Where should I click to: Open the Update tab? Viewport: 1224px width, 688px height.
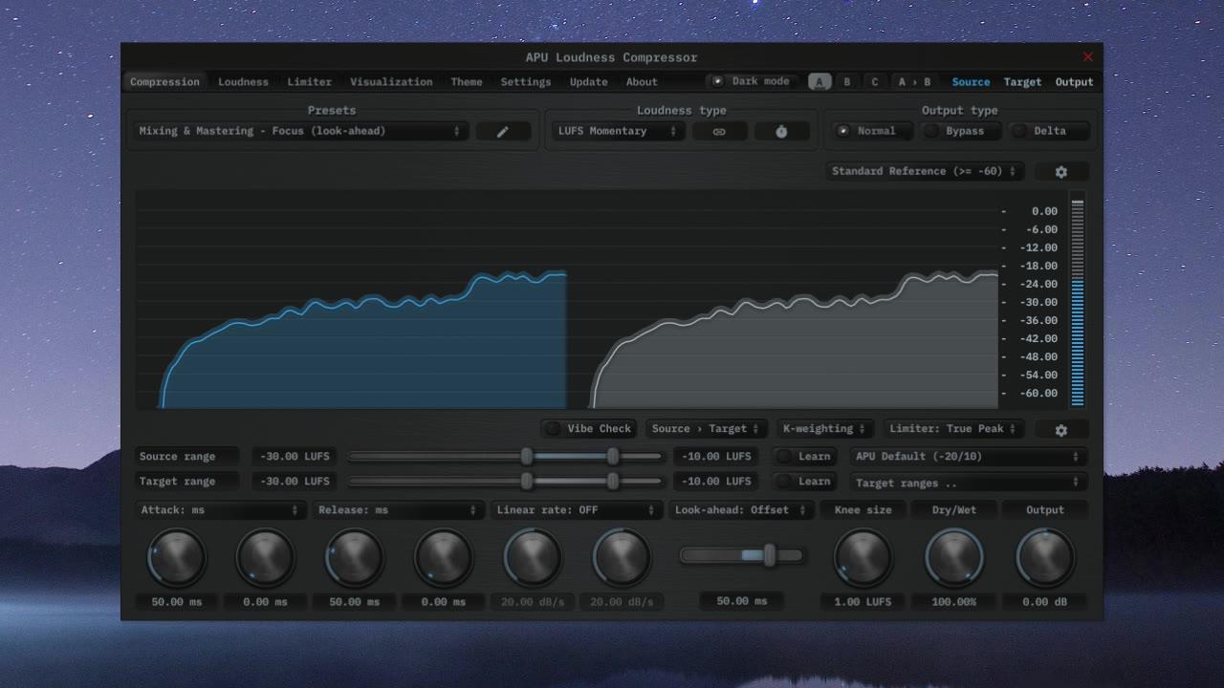[589, 82]
